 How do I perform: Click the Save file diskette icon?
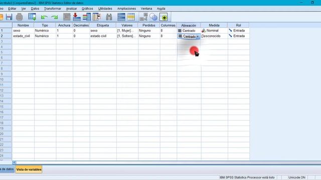9,17
